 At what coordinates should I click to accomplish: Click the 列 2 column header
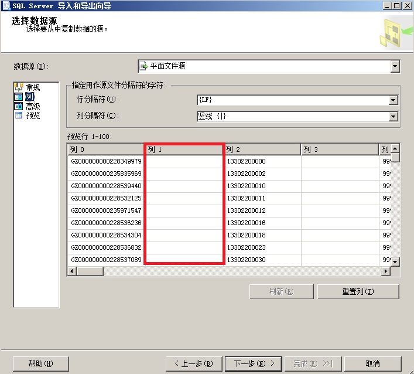262,150
